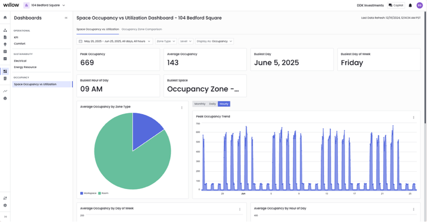Open Settings gear in left rail
Screen dimensions: 429x224
(x=5, y=205)
